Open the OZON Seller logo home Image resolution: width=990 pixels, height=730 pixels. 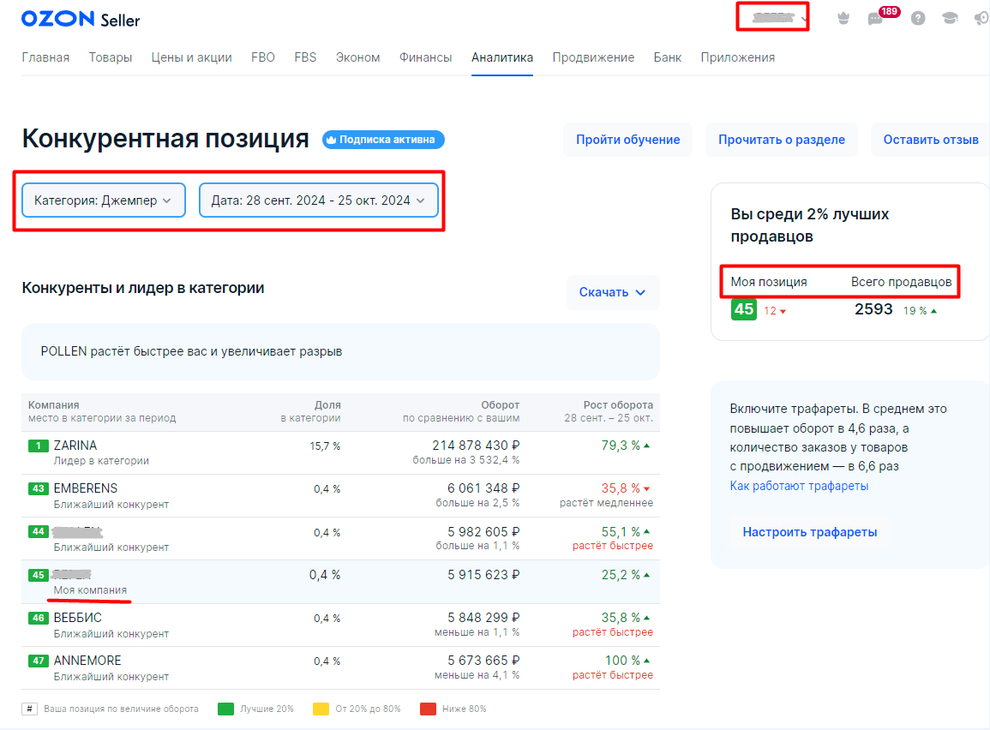(81, 20)
